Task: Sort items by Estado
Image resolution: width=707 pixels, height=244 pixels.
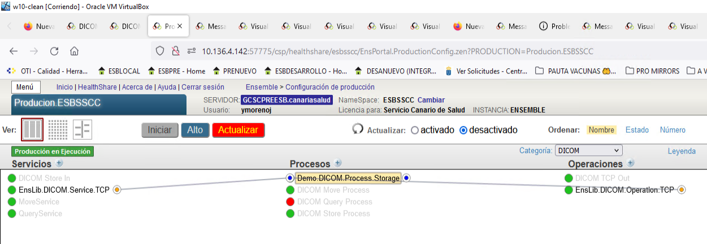Action: coord(637,130)
